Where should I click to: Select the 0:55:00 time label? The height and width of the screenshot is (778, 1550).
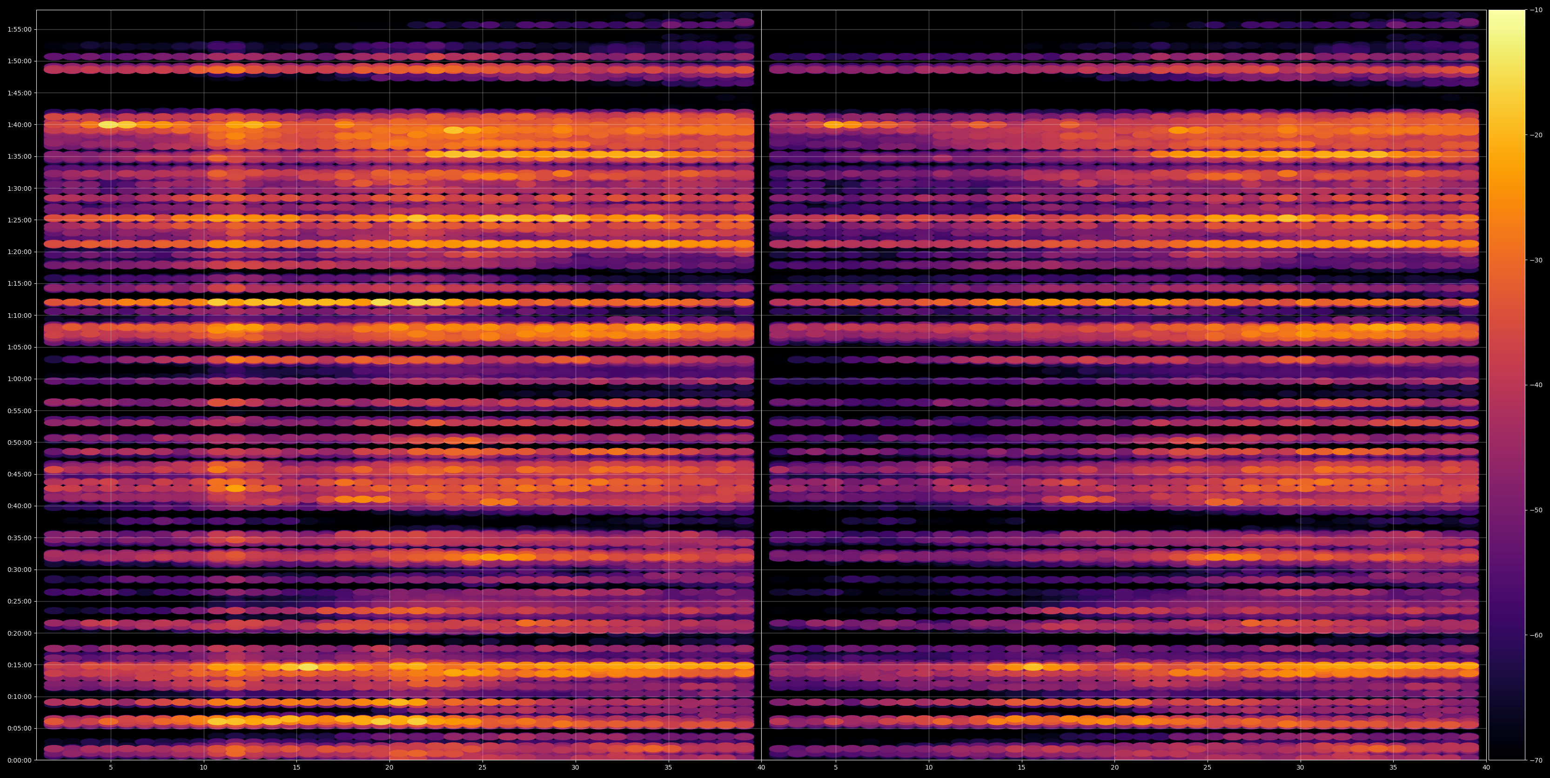(x=19, y=410)
